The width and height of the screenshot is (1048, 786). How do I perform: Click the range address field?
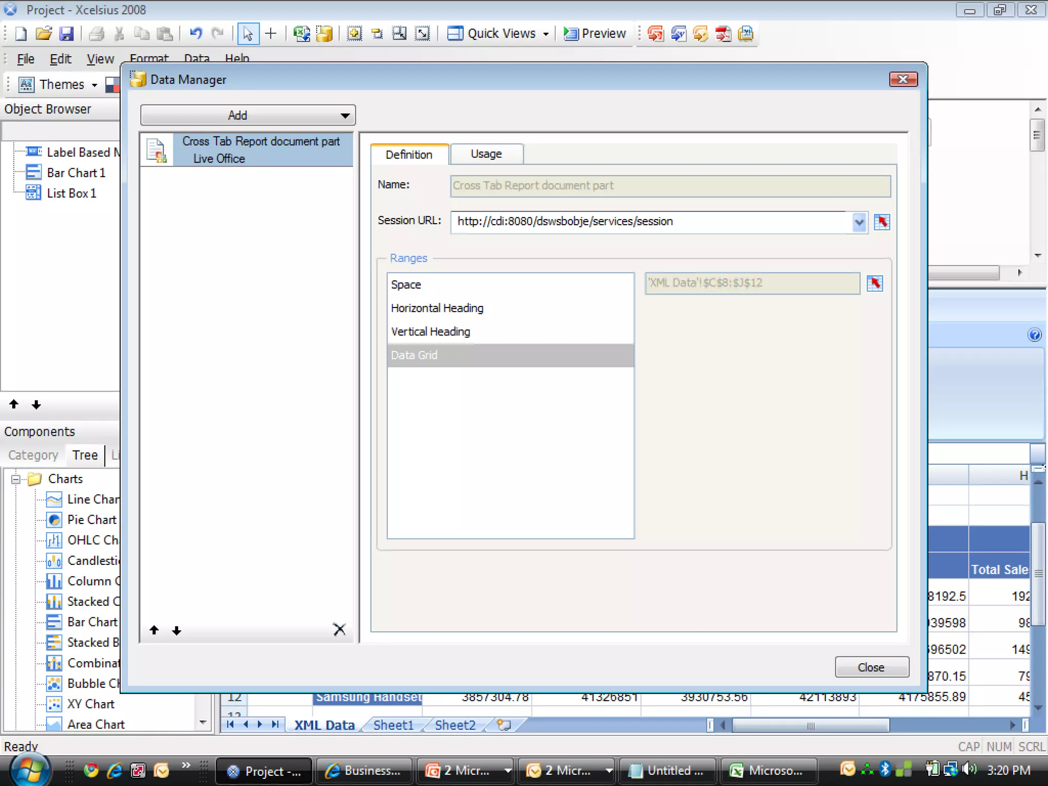coord(752,283)
